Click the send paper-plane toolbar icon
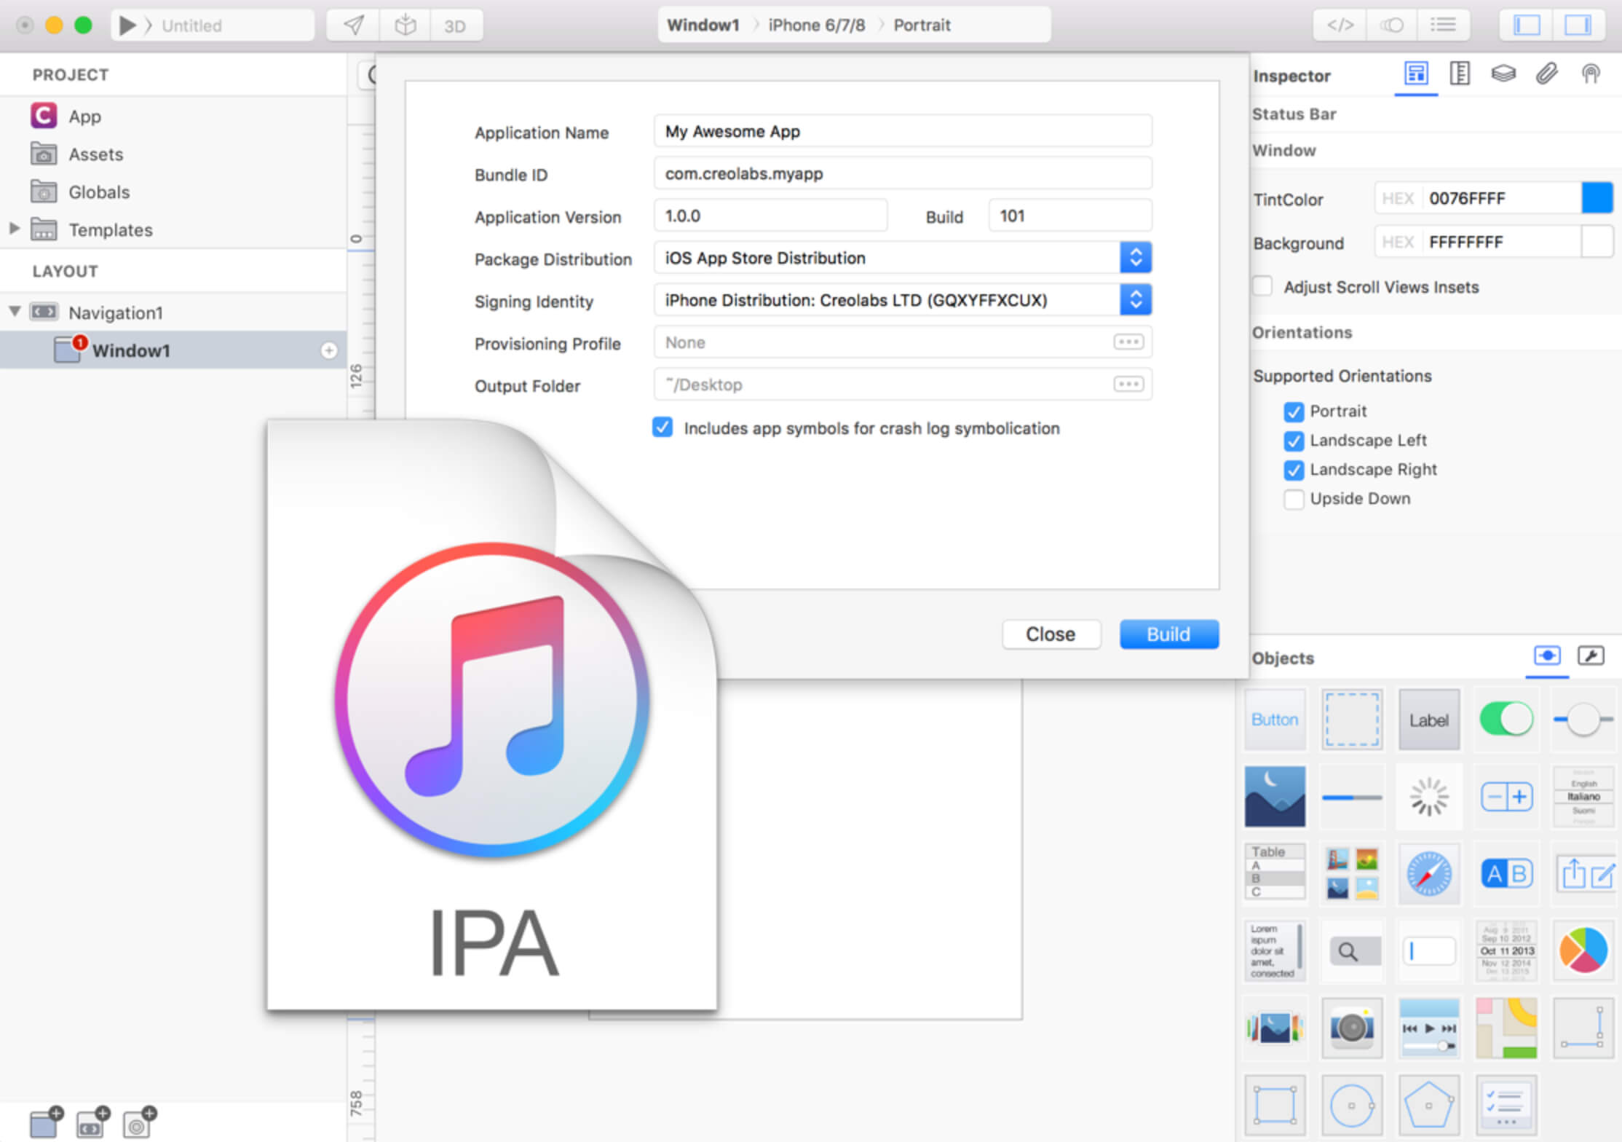The image size is (1622, 1142). click(x=353, y=25)
